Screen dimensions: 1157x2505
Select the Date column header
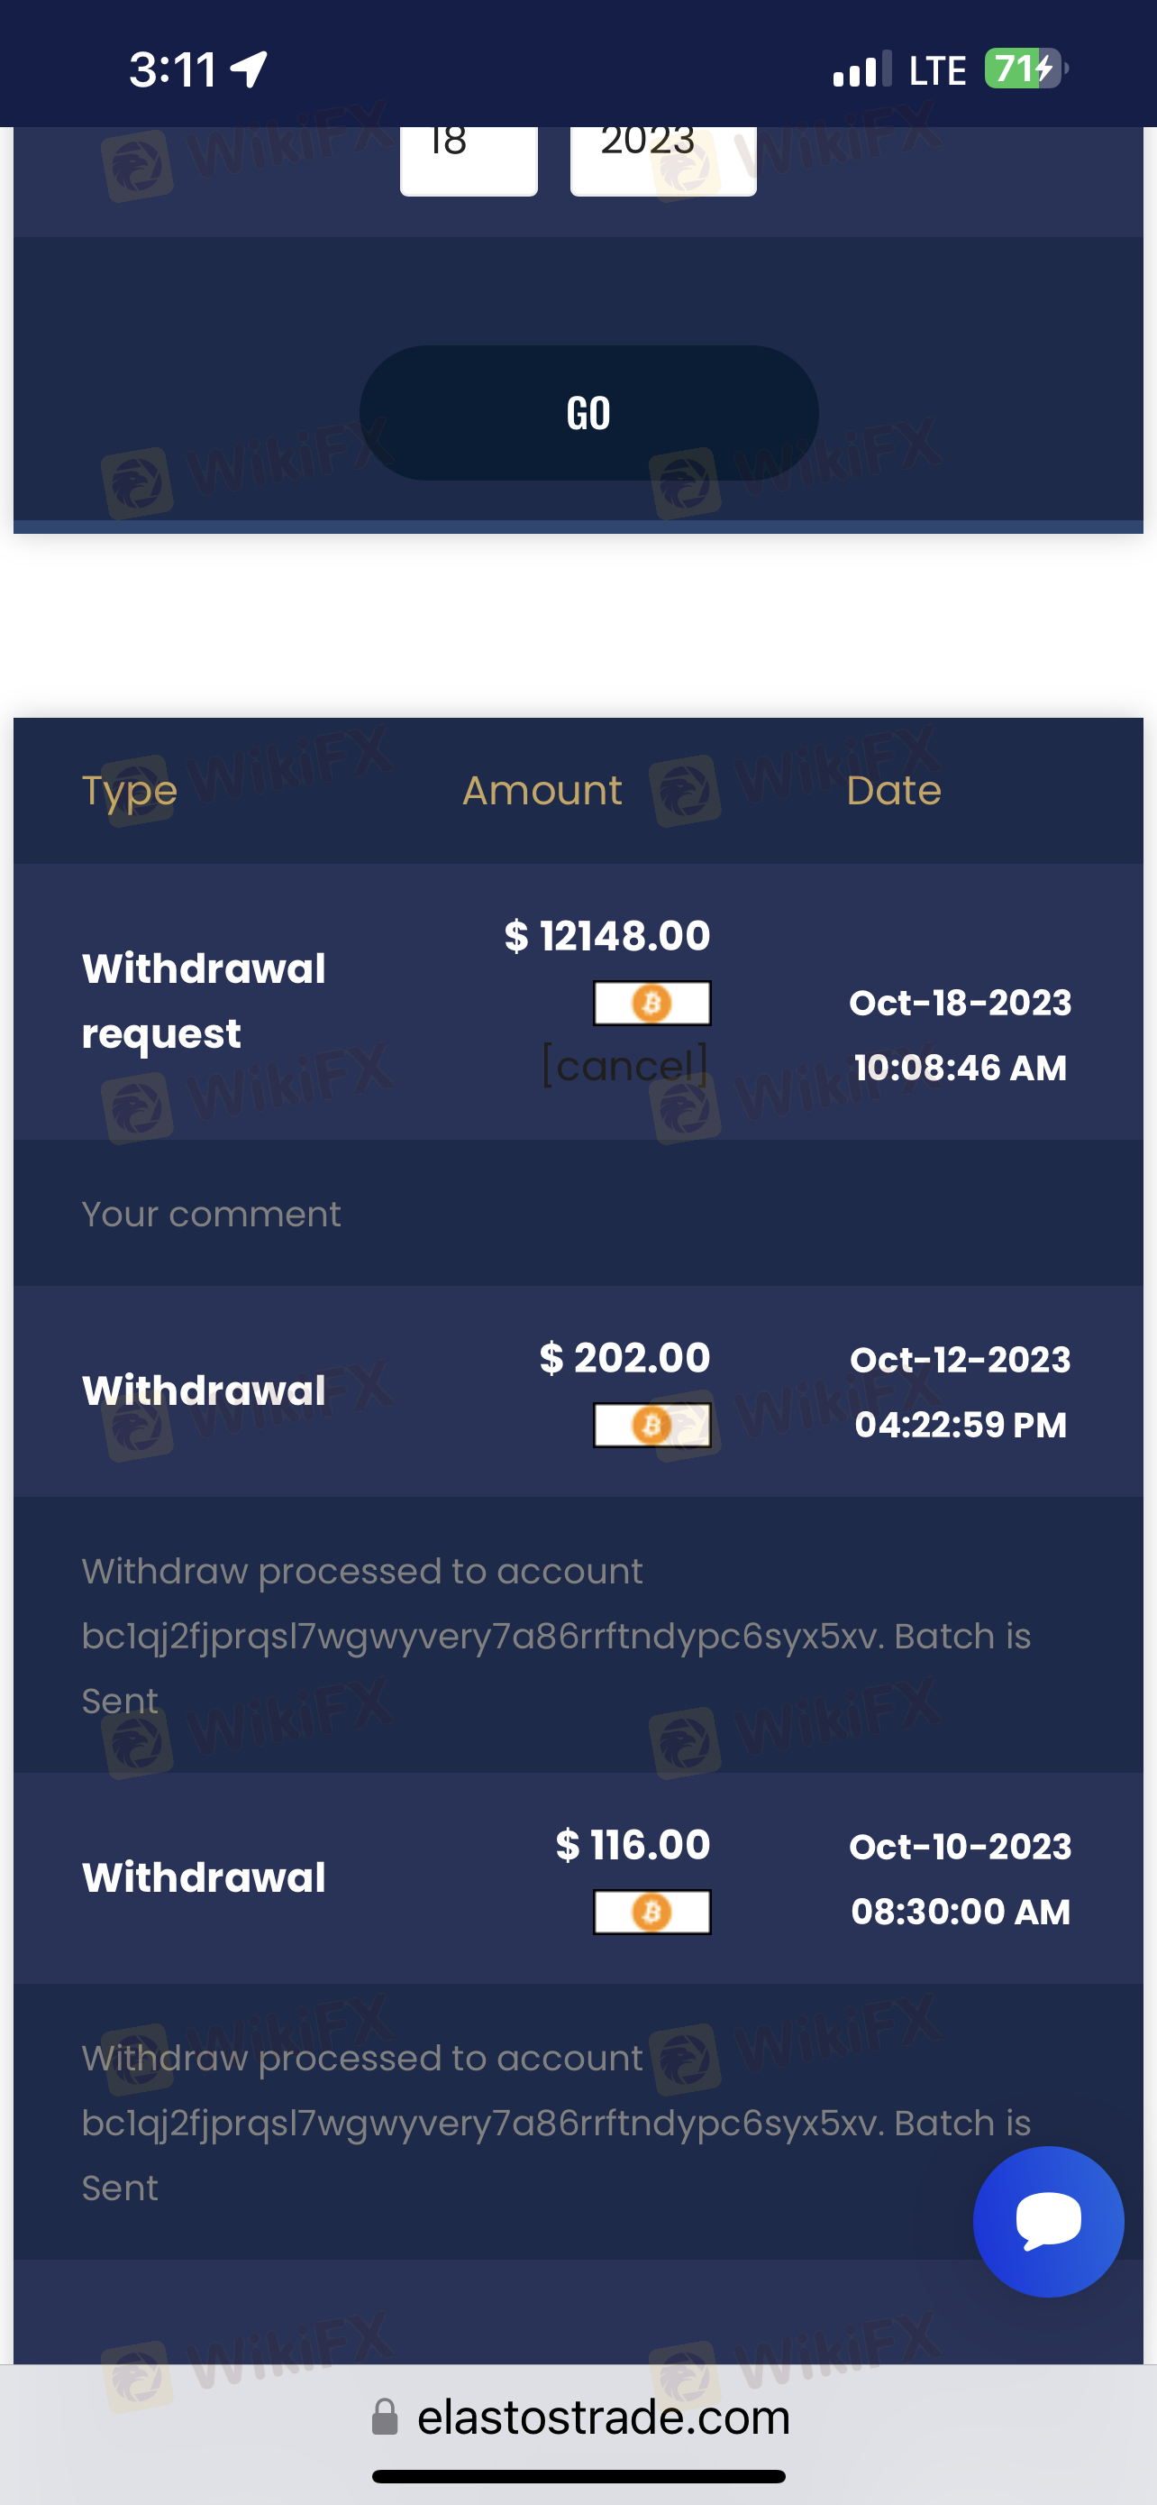[894, 791]
